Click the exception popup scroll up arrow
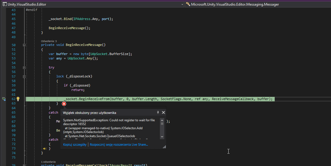The image size is (331, 166). click(x=162, y=120)
